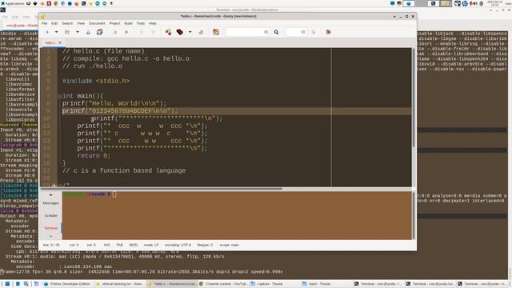This screenshot has height=288, width=512.
Task: Open the View menu in Geany
Action: (x=81, y=23)
